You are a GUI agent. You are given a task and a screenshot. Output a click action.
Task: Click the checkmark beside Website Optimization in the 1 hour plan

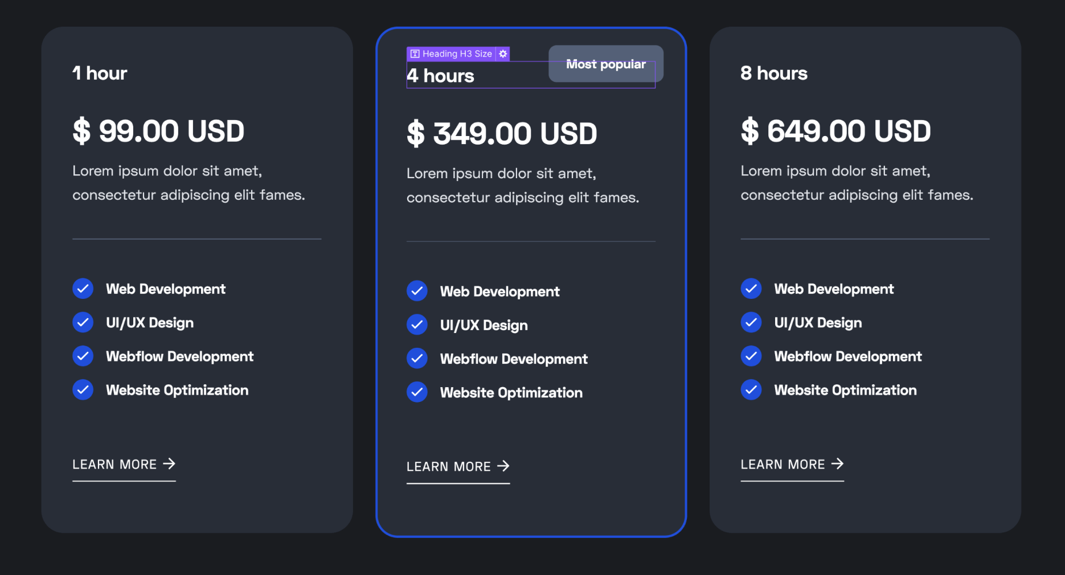(x=83, y=389)
